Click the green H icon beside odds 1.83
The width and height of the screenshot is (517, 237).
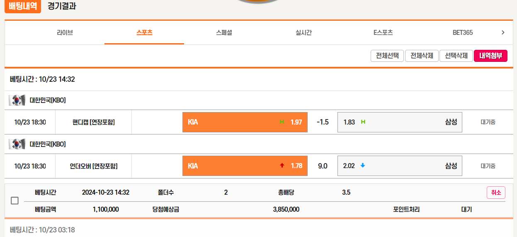pyautogui.click(x=363, y=122)
